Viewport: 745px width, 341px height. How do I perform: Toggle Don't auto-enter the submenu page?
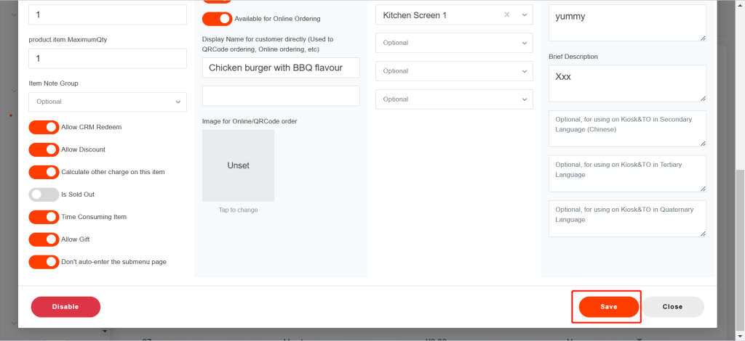44,262
